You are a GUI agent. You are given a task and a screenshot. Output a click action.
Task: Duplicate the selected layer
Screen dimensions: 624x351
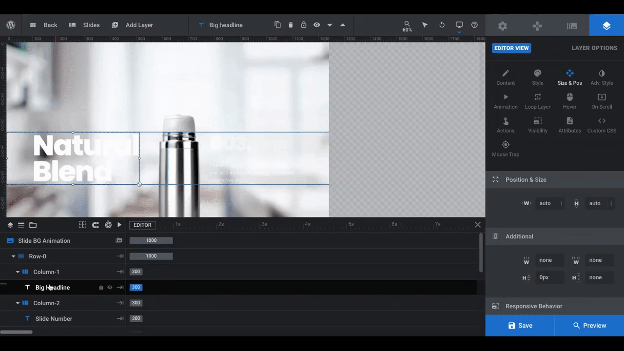pos(277,25)
